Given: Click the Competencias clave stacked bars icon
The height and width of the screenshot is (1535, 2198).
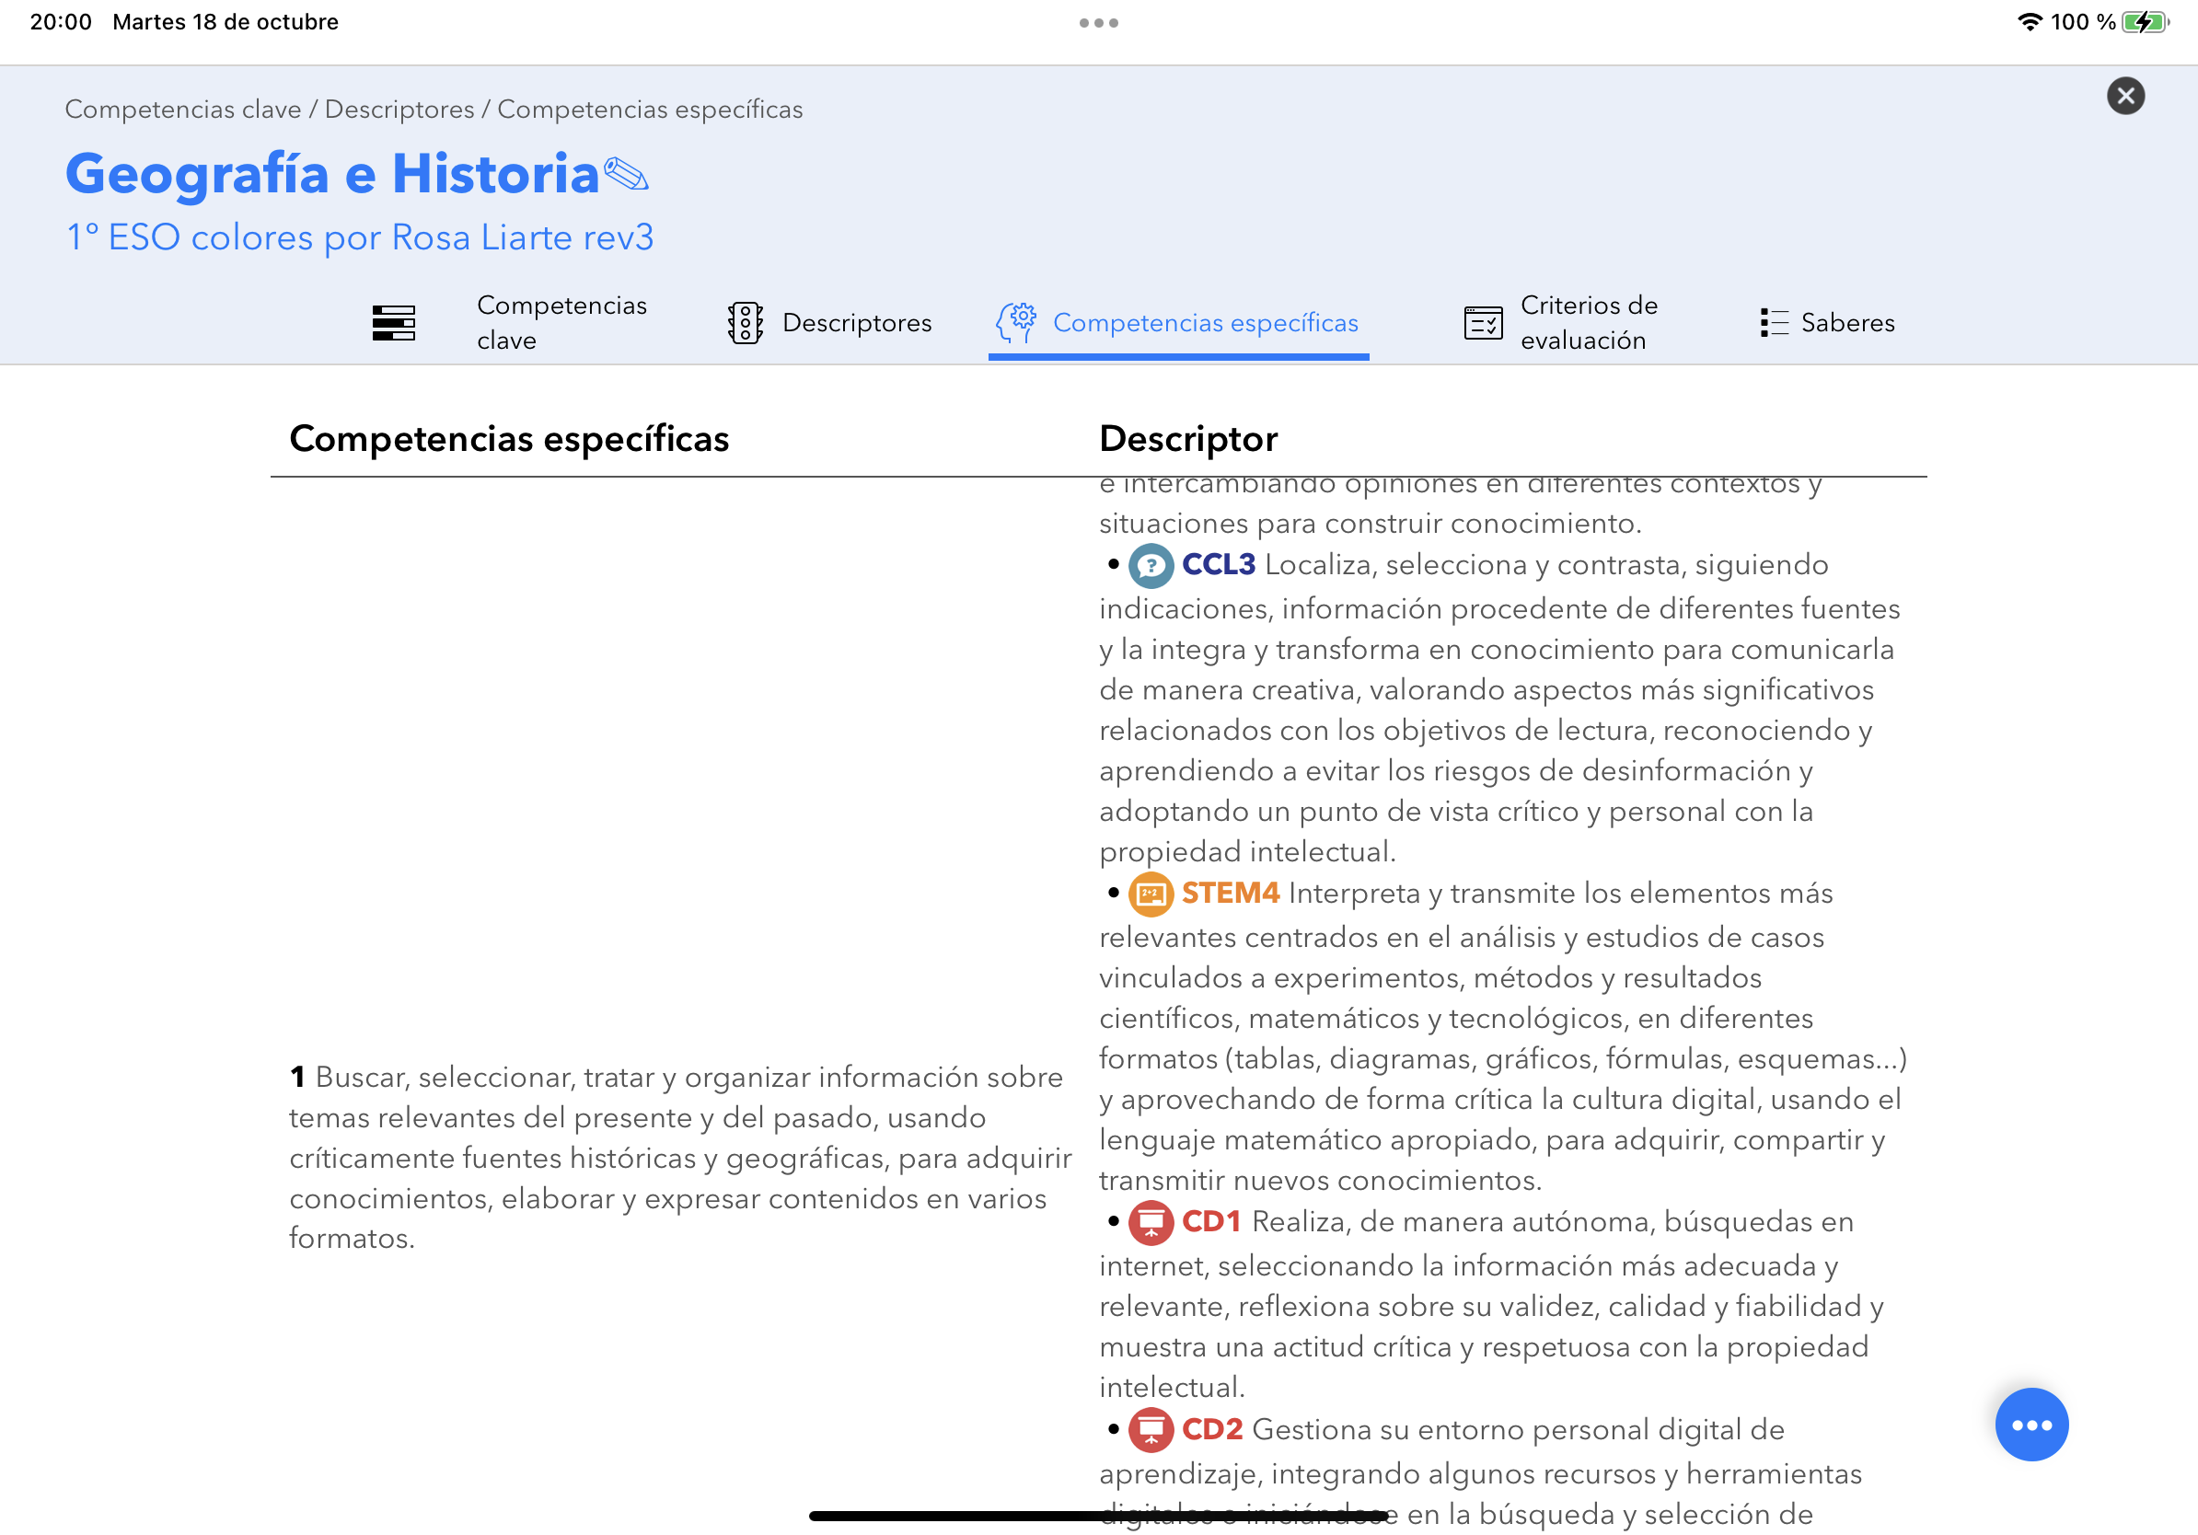Looking at the screenshot, I should point(393,322).
